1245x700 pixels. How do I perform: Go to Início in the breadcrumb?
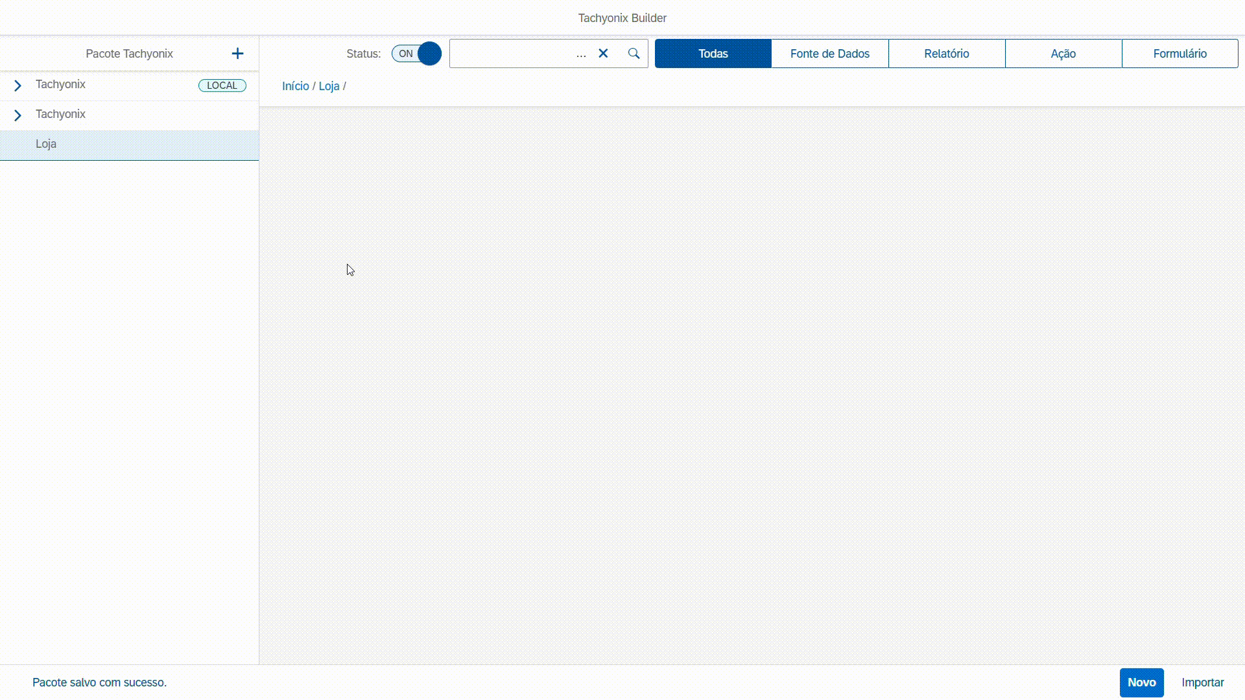coord(295,86)
